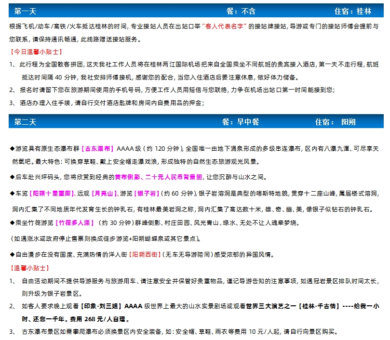Click the 第二天 day header
Viewport: 390px width, 340px height.
tap(26, 122)
